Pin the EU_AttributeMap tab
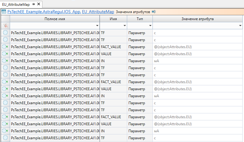The width and height of the screenshot is (244, 142). tap(33, 4)
